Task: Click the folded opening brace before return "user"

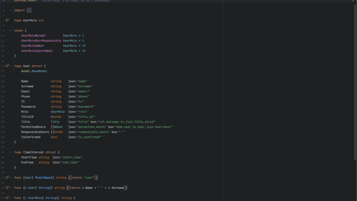Action: point(70,178)
